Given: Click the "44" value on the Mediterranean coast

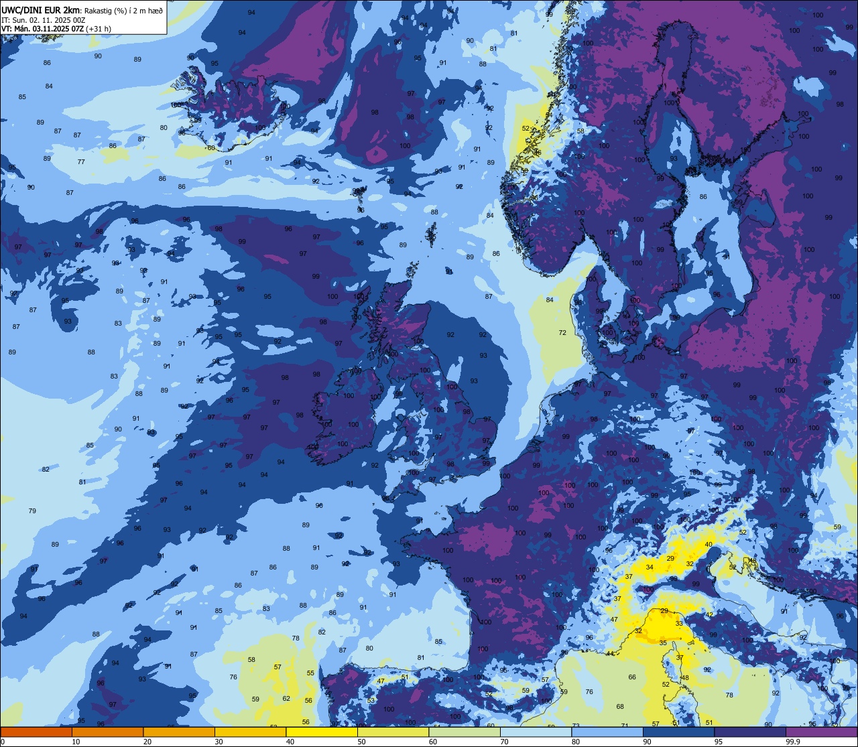Looking at the screenshot, I should point(610,653).
